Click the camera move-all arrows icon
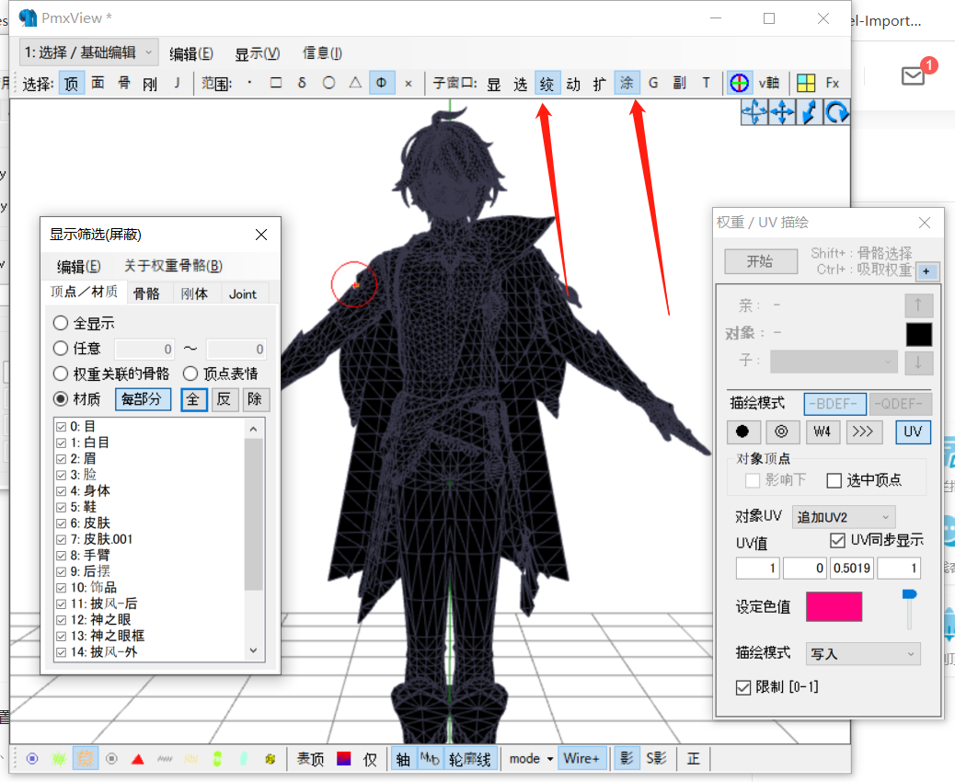Screen dimensions: 955x782 (754, 112)
